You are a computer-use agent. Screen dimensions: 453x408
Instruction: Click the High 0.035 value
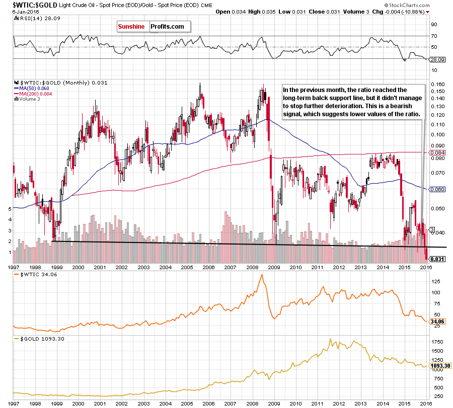262,12
